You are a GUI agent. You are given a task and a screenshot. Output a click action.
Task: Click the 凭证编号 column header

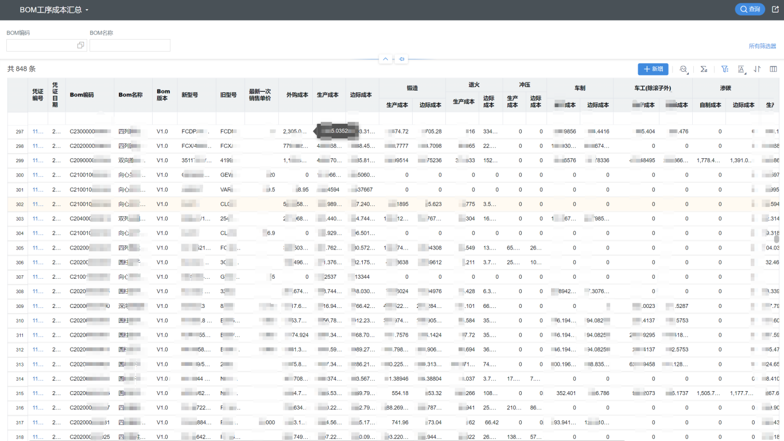coord(38,95)
